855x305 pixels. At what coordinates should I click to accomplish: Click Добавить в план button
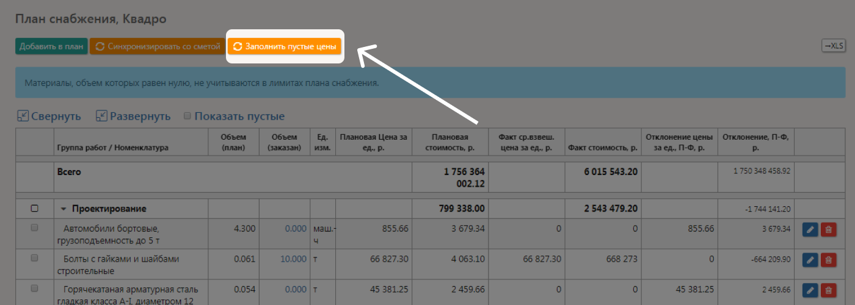(x=51, y=46)
